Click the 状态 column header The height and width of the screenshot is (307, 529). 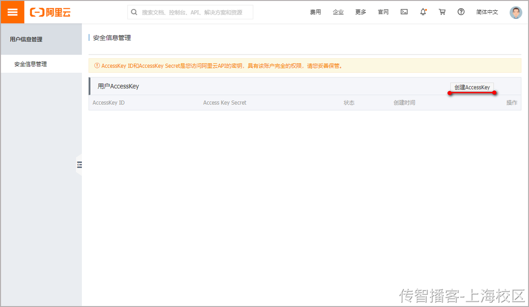[349, 103]
